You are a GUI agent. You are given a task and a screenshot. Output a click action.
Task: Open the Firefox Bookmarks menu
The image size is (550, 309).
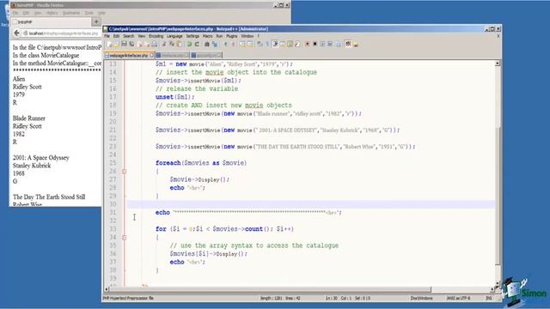71,13
